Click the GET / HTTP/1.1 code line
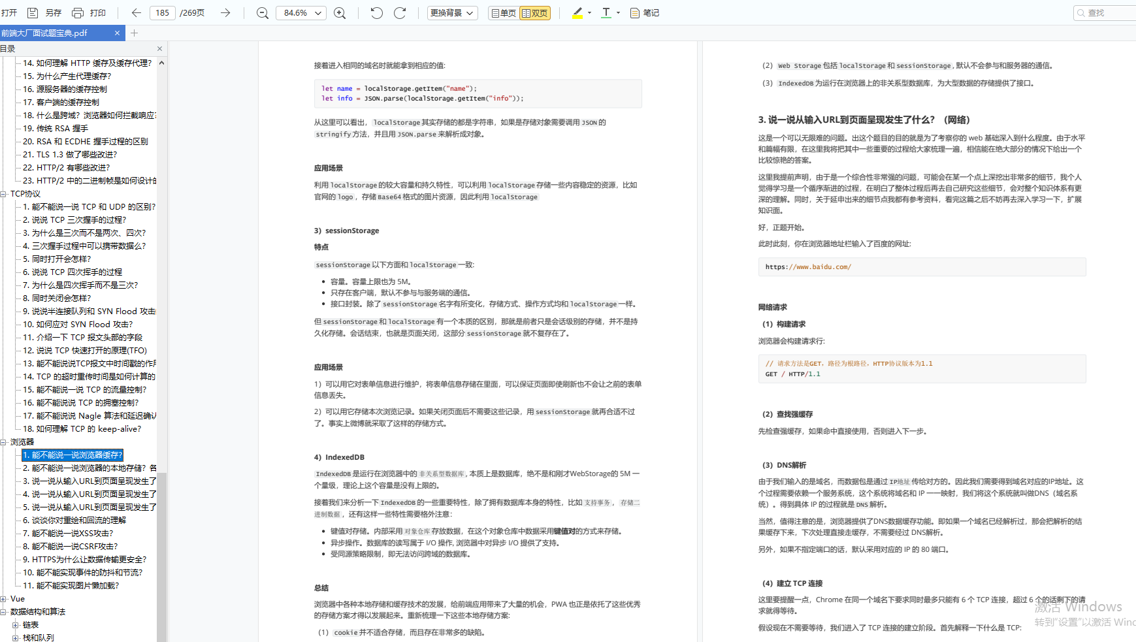Viewport: 1136px width, 642px height. [792, 374]
